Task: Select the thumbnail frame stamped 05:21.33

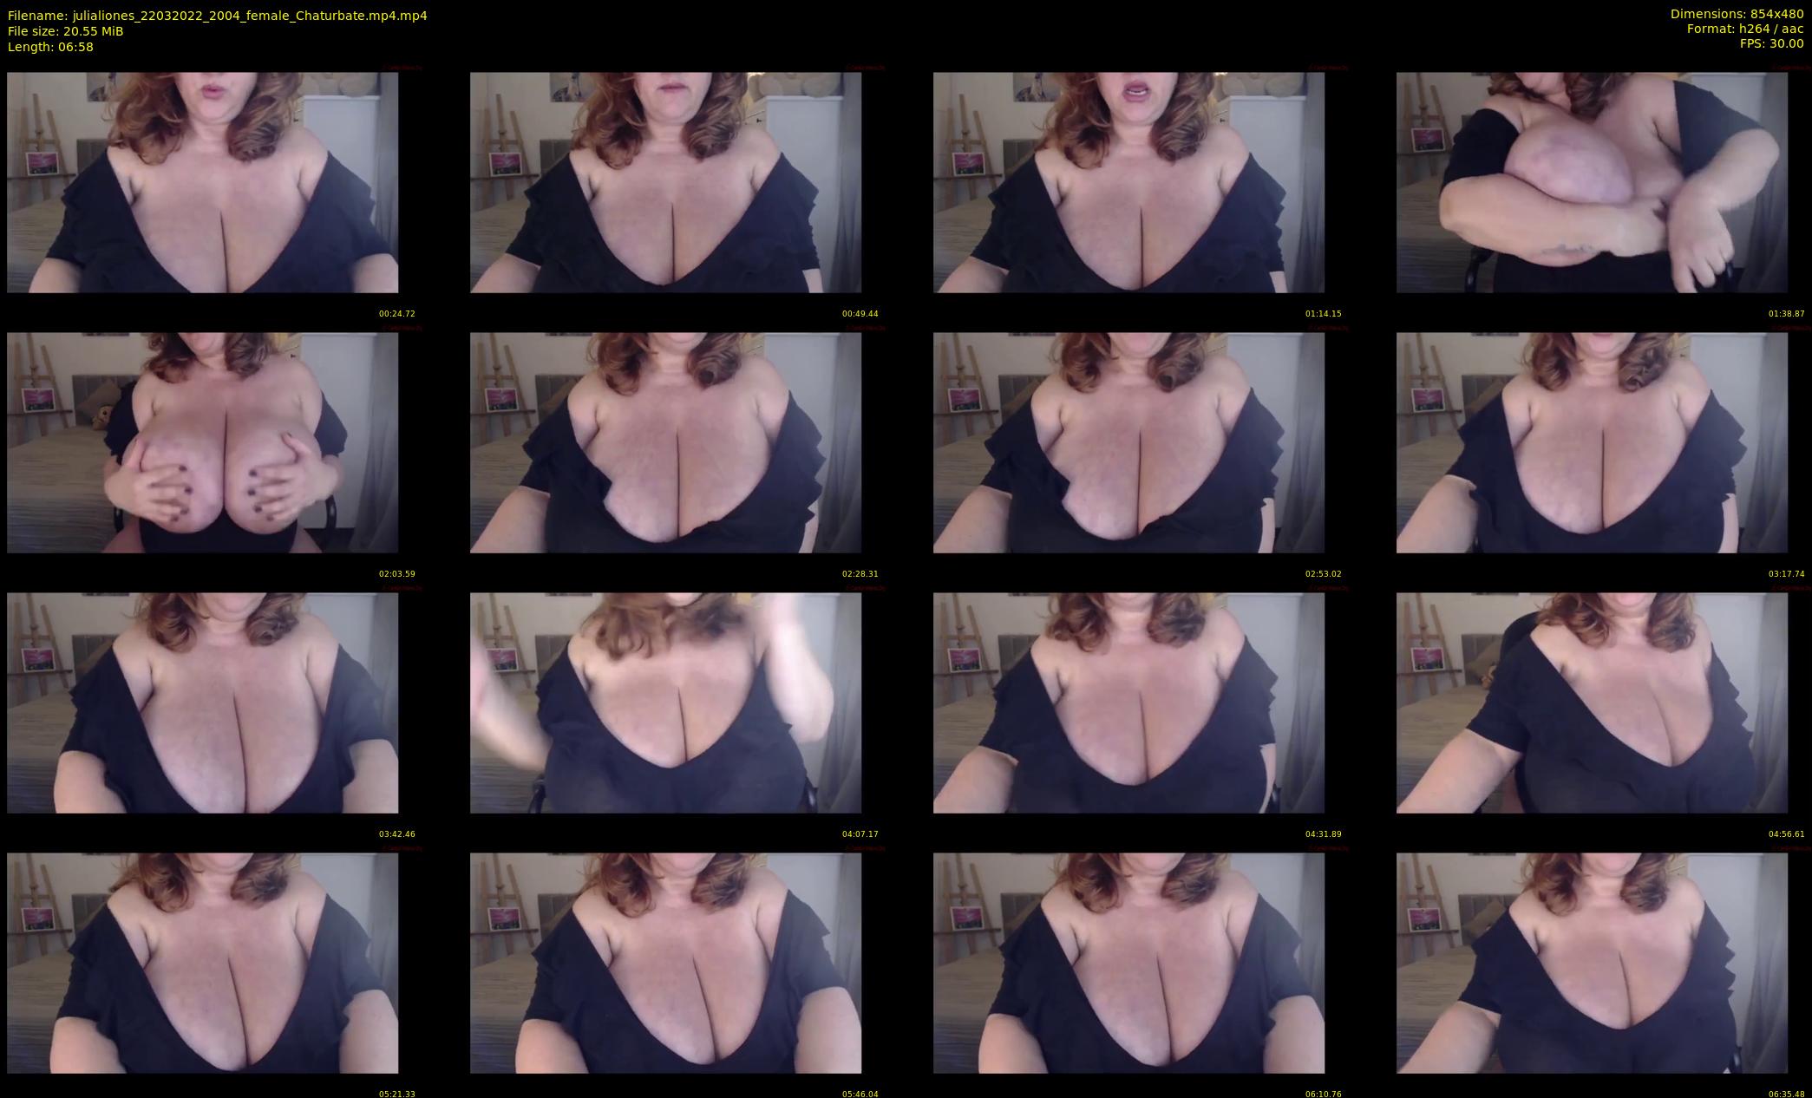Action: click(202, 963)
